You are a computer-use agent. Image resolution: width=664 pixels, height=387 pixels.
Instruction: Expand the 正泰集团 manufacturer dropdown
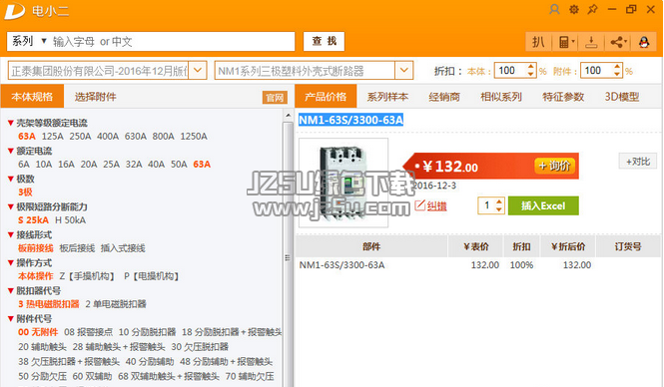tap(198, 70)
